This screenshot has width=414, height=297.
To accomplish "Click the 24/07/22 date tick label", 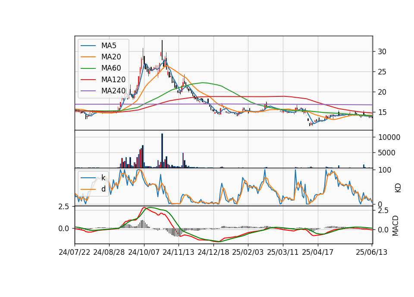I will (x=75, y=252).
